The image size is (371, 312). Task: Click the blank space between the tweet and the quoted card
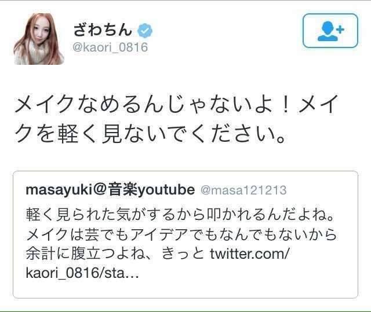click(185, 158)
